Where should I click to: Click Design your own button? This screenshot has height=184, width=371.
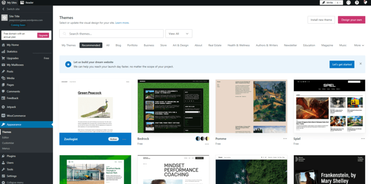(352, 20)
